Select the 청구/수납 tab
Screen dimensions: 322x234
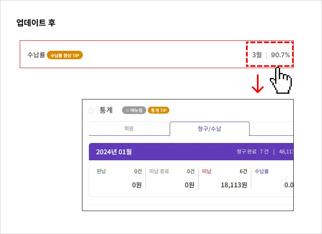209,129
